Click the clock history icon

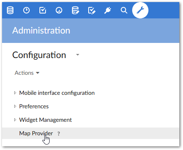click(x=26, y=10)
